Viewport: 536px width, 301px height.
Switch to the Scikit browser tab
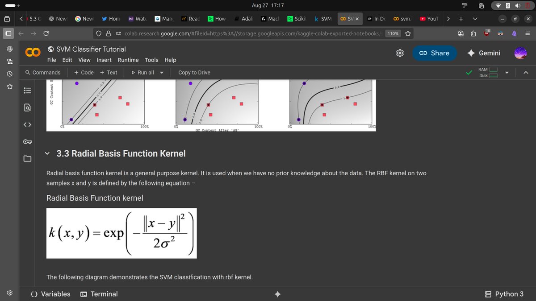297,19
